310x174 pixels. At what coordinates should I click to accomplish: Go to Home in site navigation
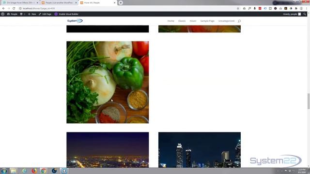(171, 21)
